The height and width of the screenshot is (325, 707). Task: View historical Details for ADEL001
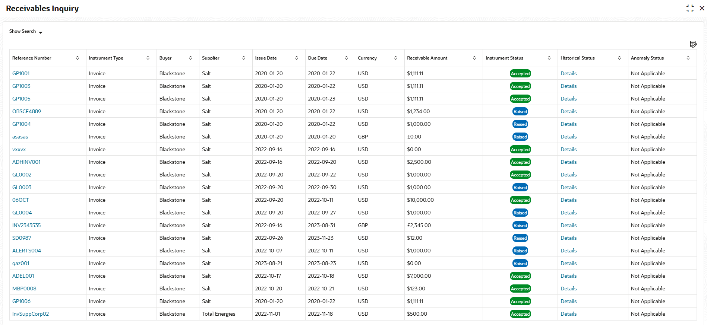pos(568,276)
